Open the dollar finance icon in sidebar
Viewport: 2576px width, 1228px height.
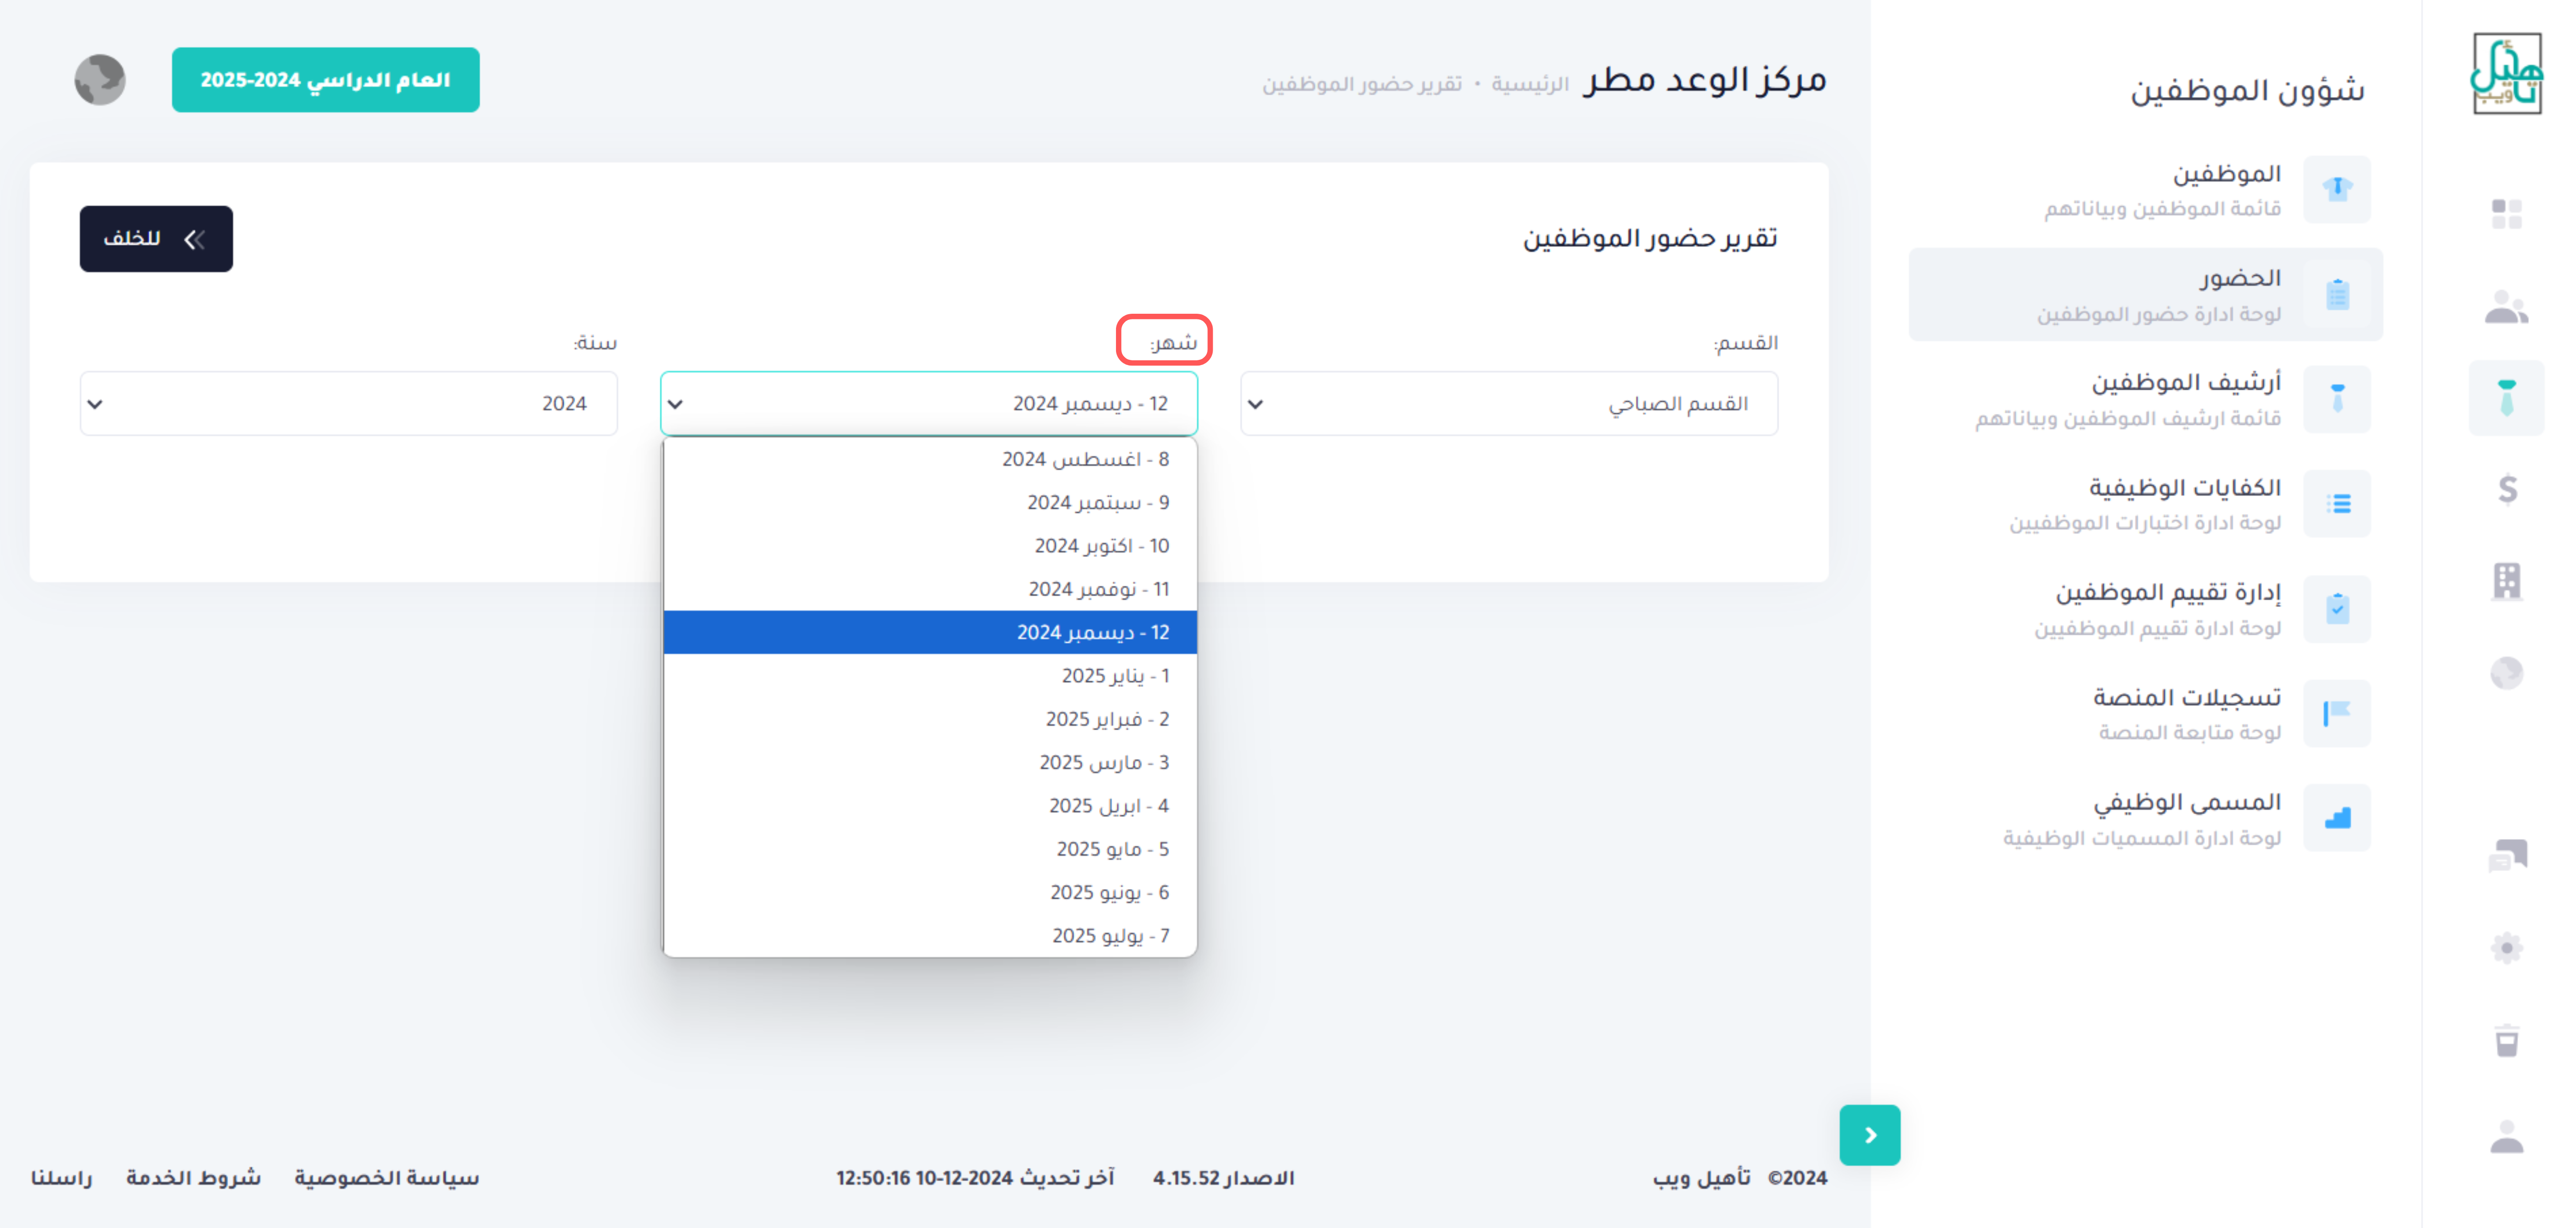pos(2507,489)
